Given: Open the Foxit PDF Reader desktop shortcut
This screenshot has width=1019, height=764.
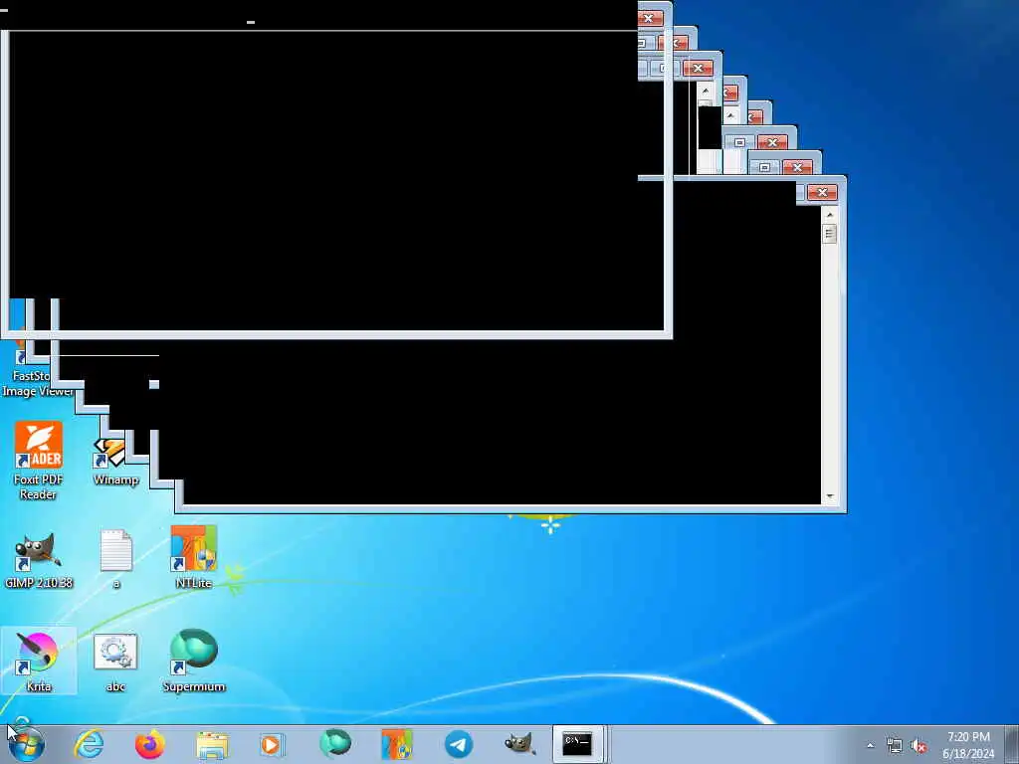Looking at the screenshot, I should [x=38, y=460].
